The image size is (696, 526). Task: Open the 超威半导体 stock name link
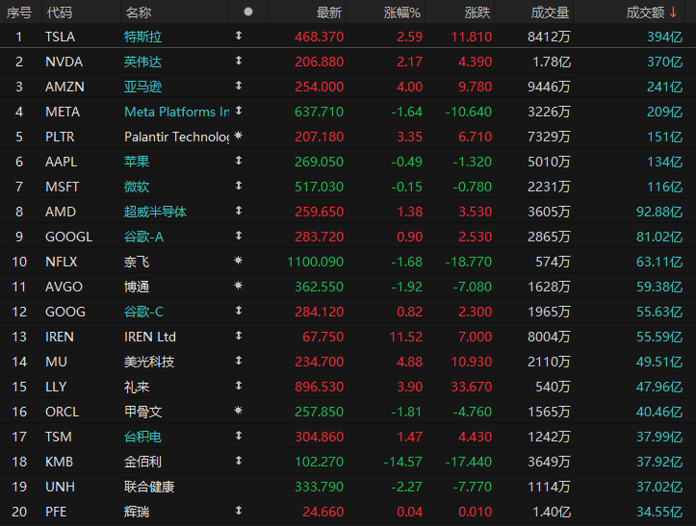click(x=155, y=212)
